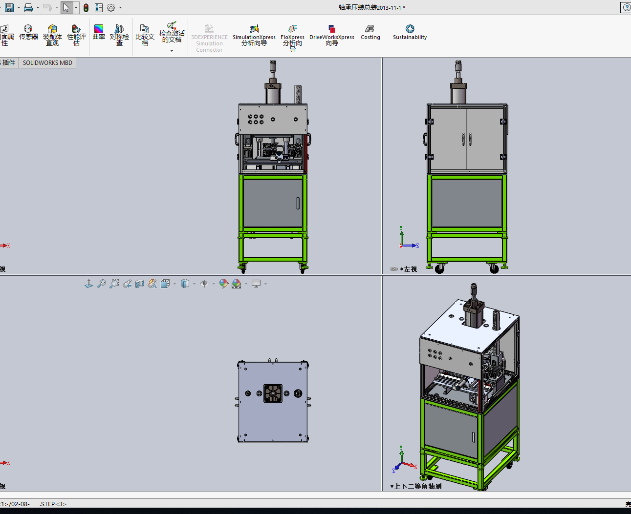Click the Sustainability button

[x=410, y=32]
